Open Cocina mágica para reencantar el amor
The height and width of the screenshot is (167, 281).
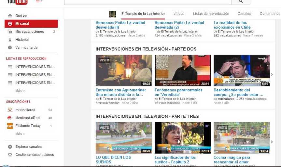coord(232,160)
